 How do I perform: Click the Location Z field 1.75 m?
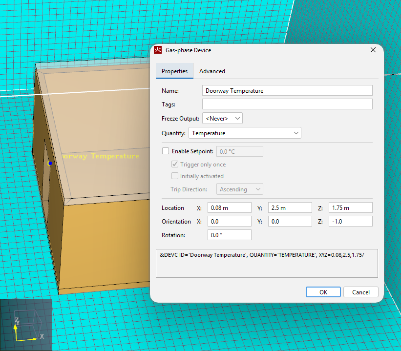coord(351,207)
